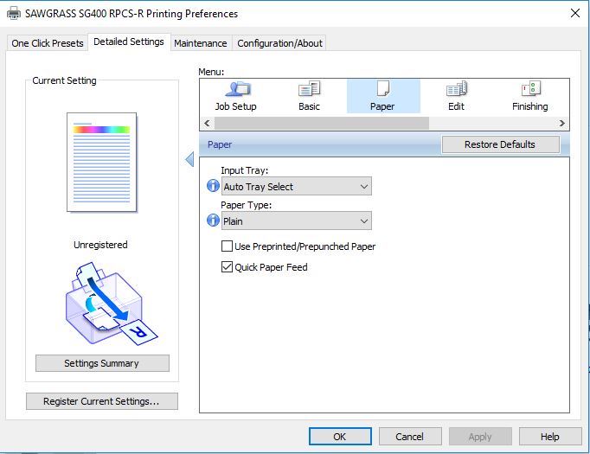Viewport: 590px width, 454px height.
Task: Click the Input Tray info icon
Action: [213, 185]
